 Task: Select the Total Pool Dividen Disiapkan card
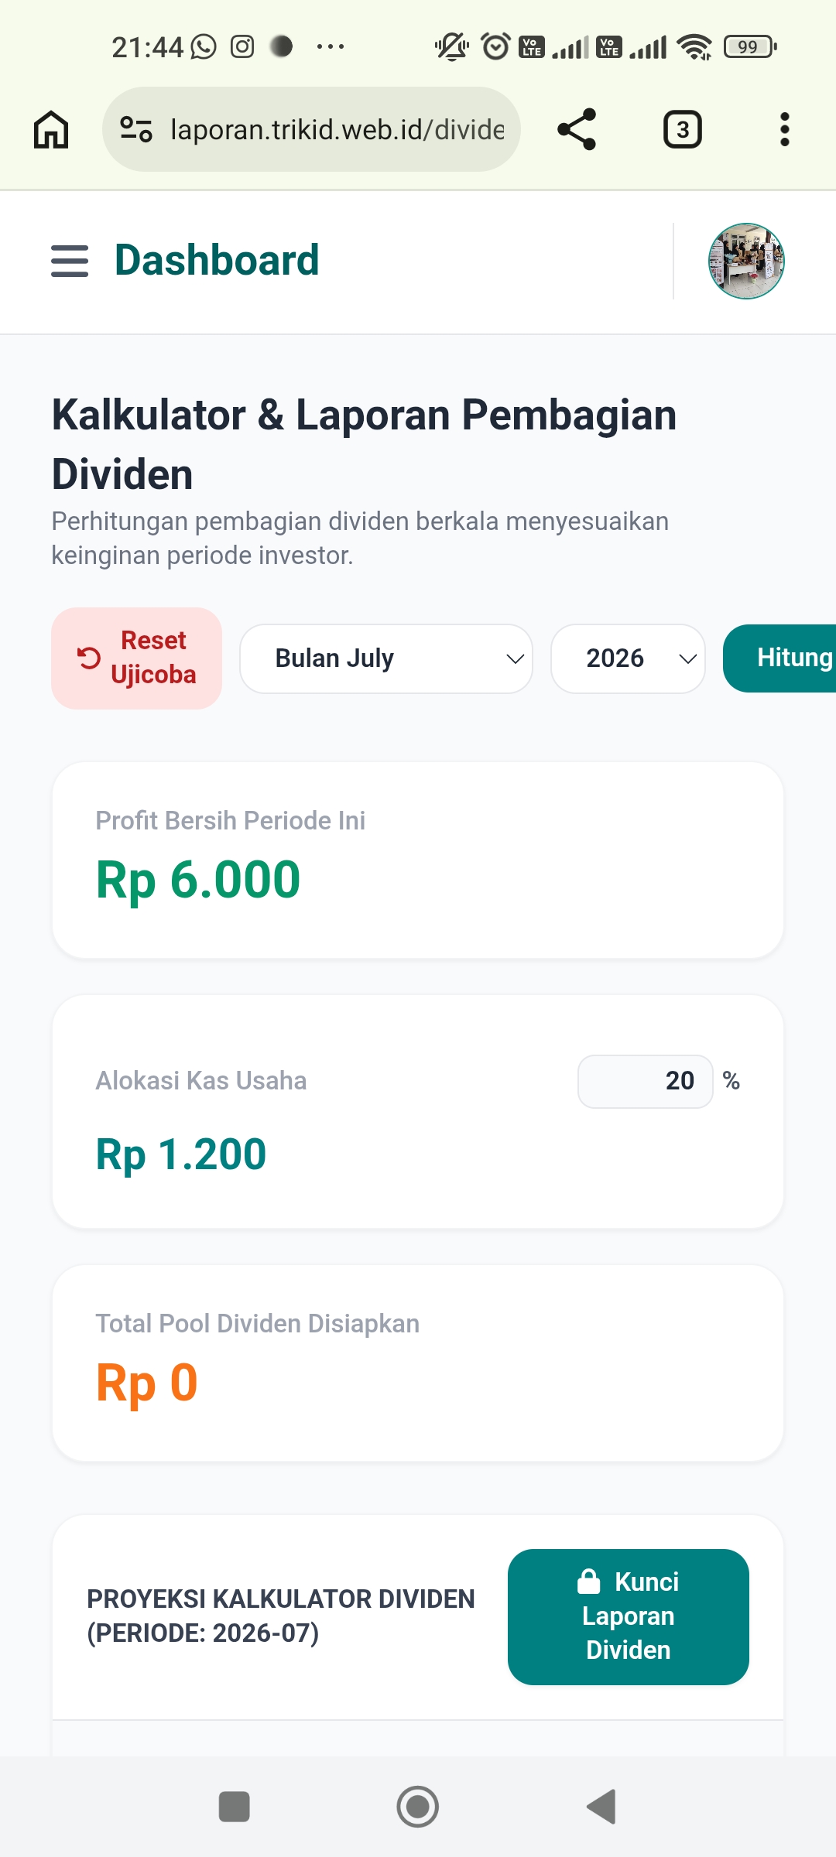(x=418, y=1363)
